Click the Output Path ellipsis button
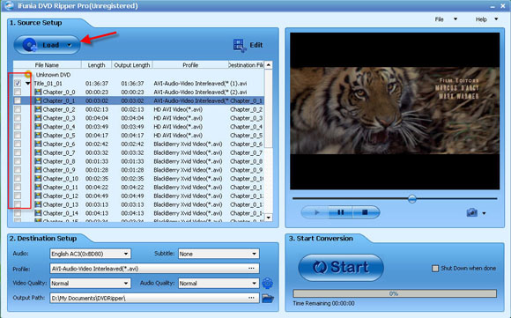Viewport: 511px width, 318px height. [251, 298]
